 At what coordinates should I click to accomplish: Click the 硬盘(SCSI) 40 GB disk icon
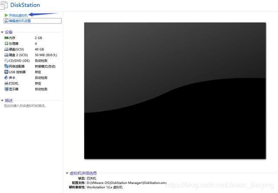coord(6,50)
